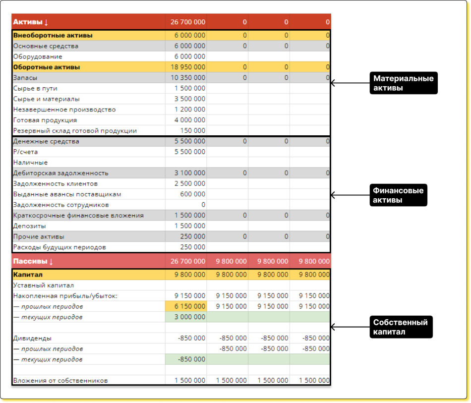
Task: Click the 'Прочие активы' row label
Action: [x=39, y=236]
